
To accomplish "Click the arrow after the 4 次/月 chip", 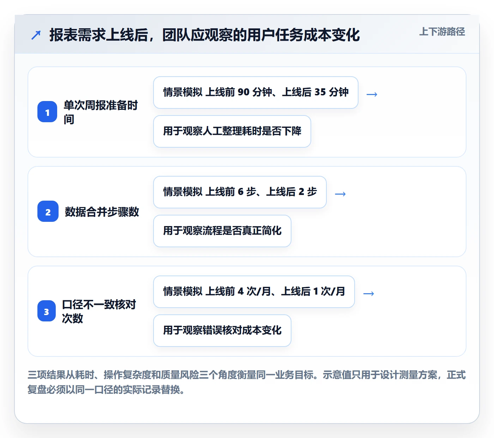I will 368,293.
